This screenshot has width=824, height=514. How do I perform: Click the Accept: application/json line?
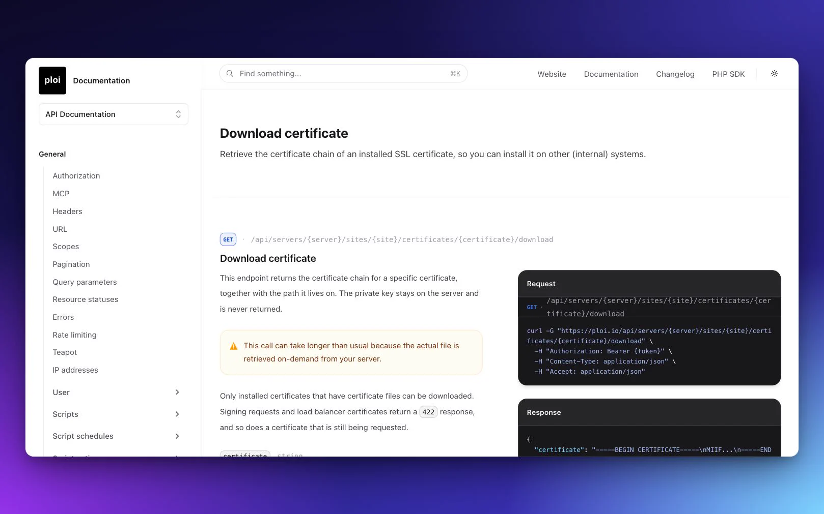(590, 372)
